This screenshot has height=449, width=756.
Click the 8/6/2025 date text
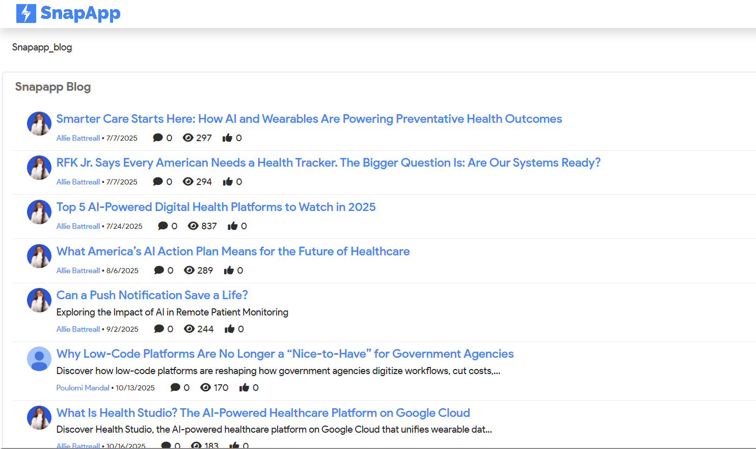pos(122,271)
